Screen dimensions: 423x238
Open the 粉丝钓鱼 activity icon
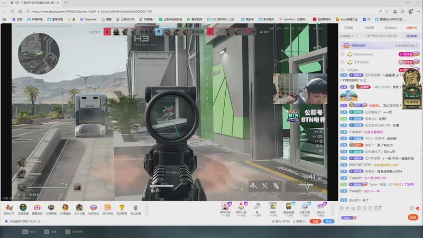pos(136,209)
